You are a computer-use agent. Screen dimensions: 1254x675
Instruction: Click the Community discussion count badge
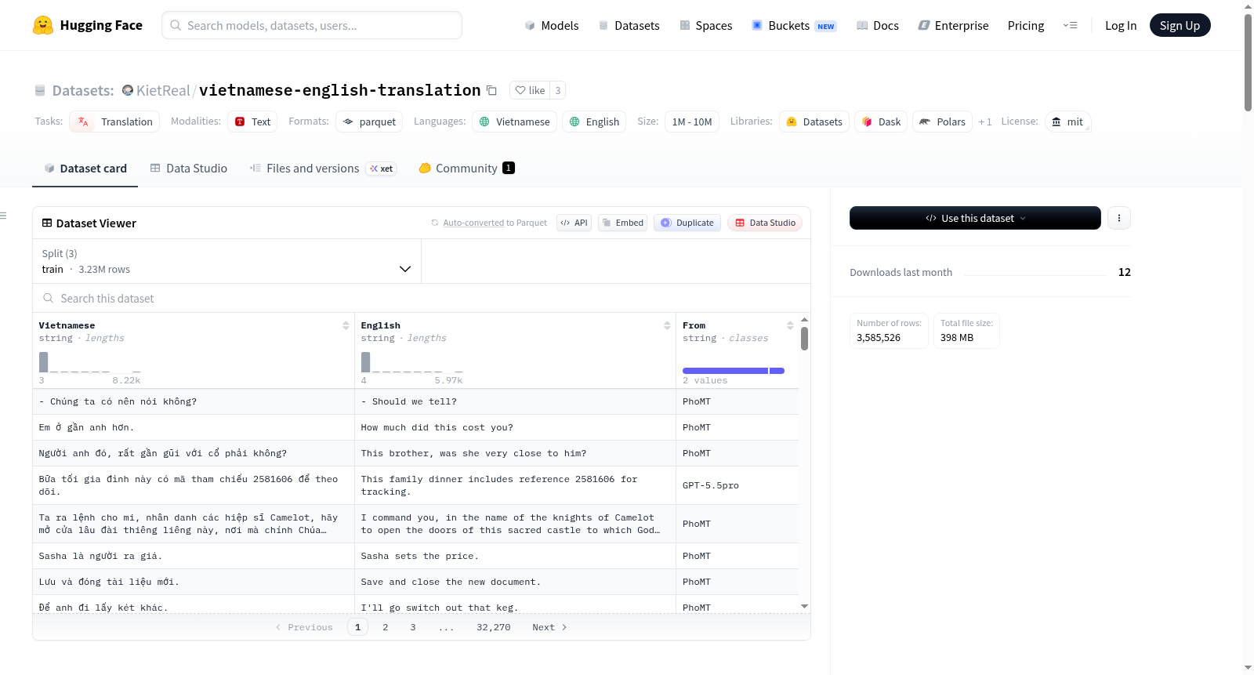(x=509, y=168)
